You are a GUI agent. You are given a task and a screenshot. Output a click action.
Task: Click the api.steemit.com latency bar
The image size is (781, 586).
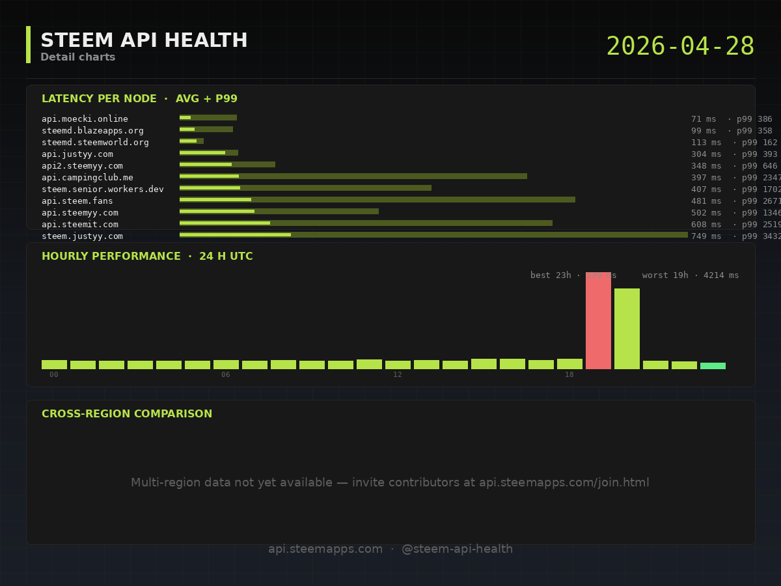point(365,223)
